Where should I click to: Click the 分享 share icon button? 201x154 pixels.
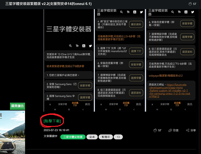point(191,130)
